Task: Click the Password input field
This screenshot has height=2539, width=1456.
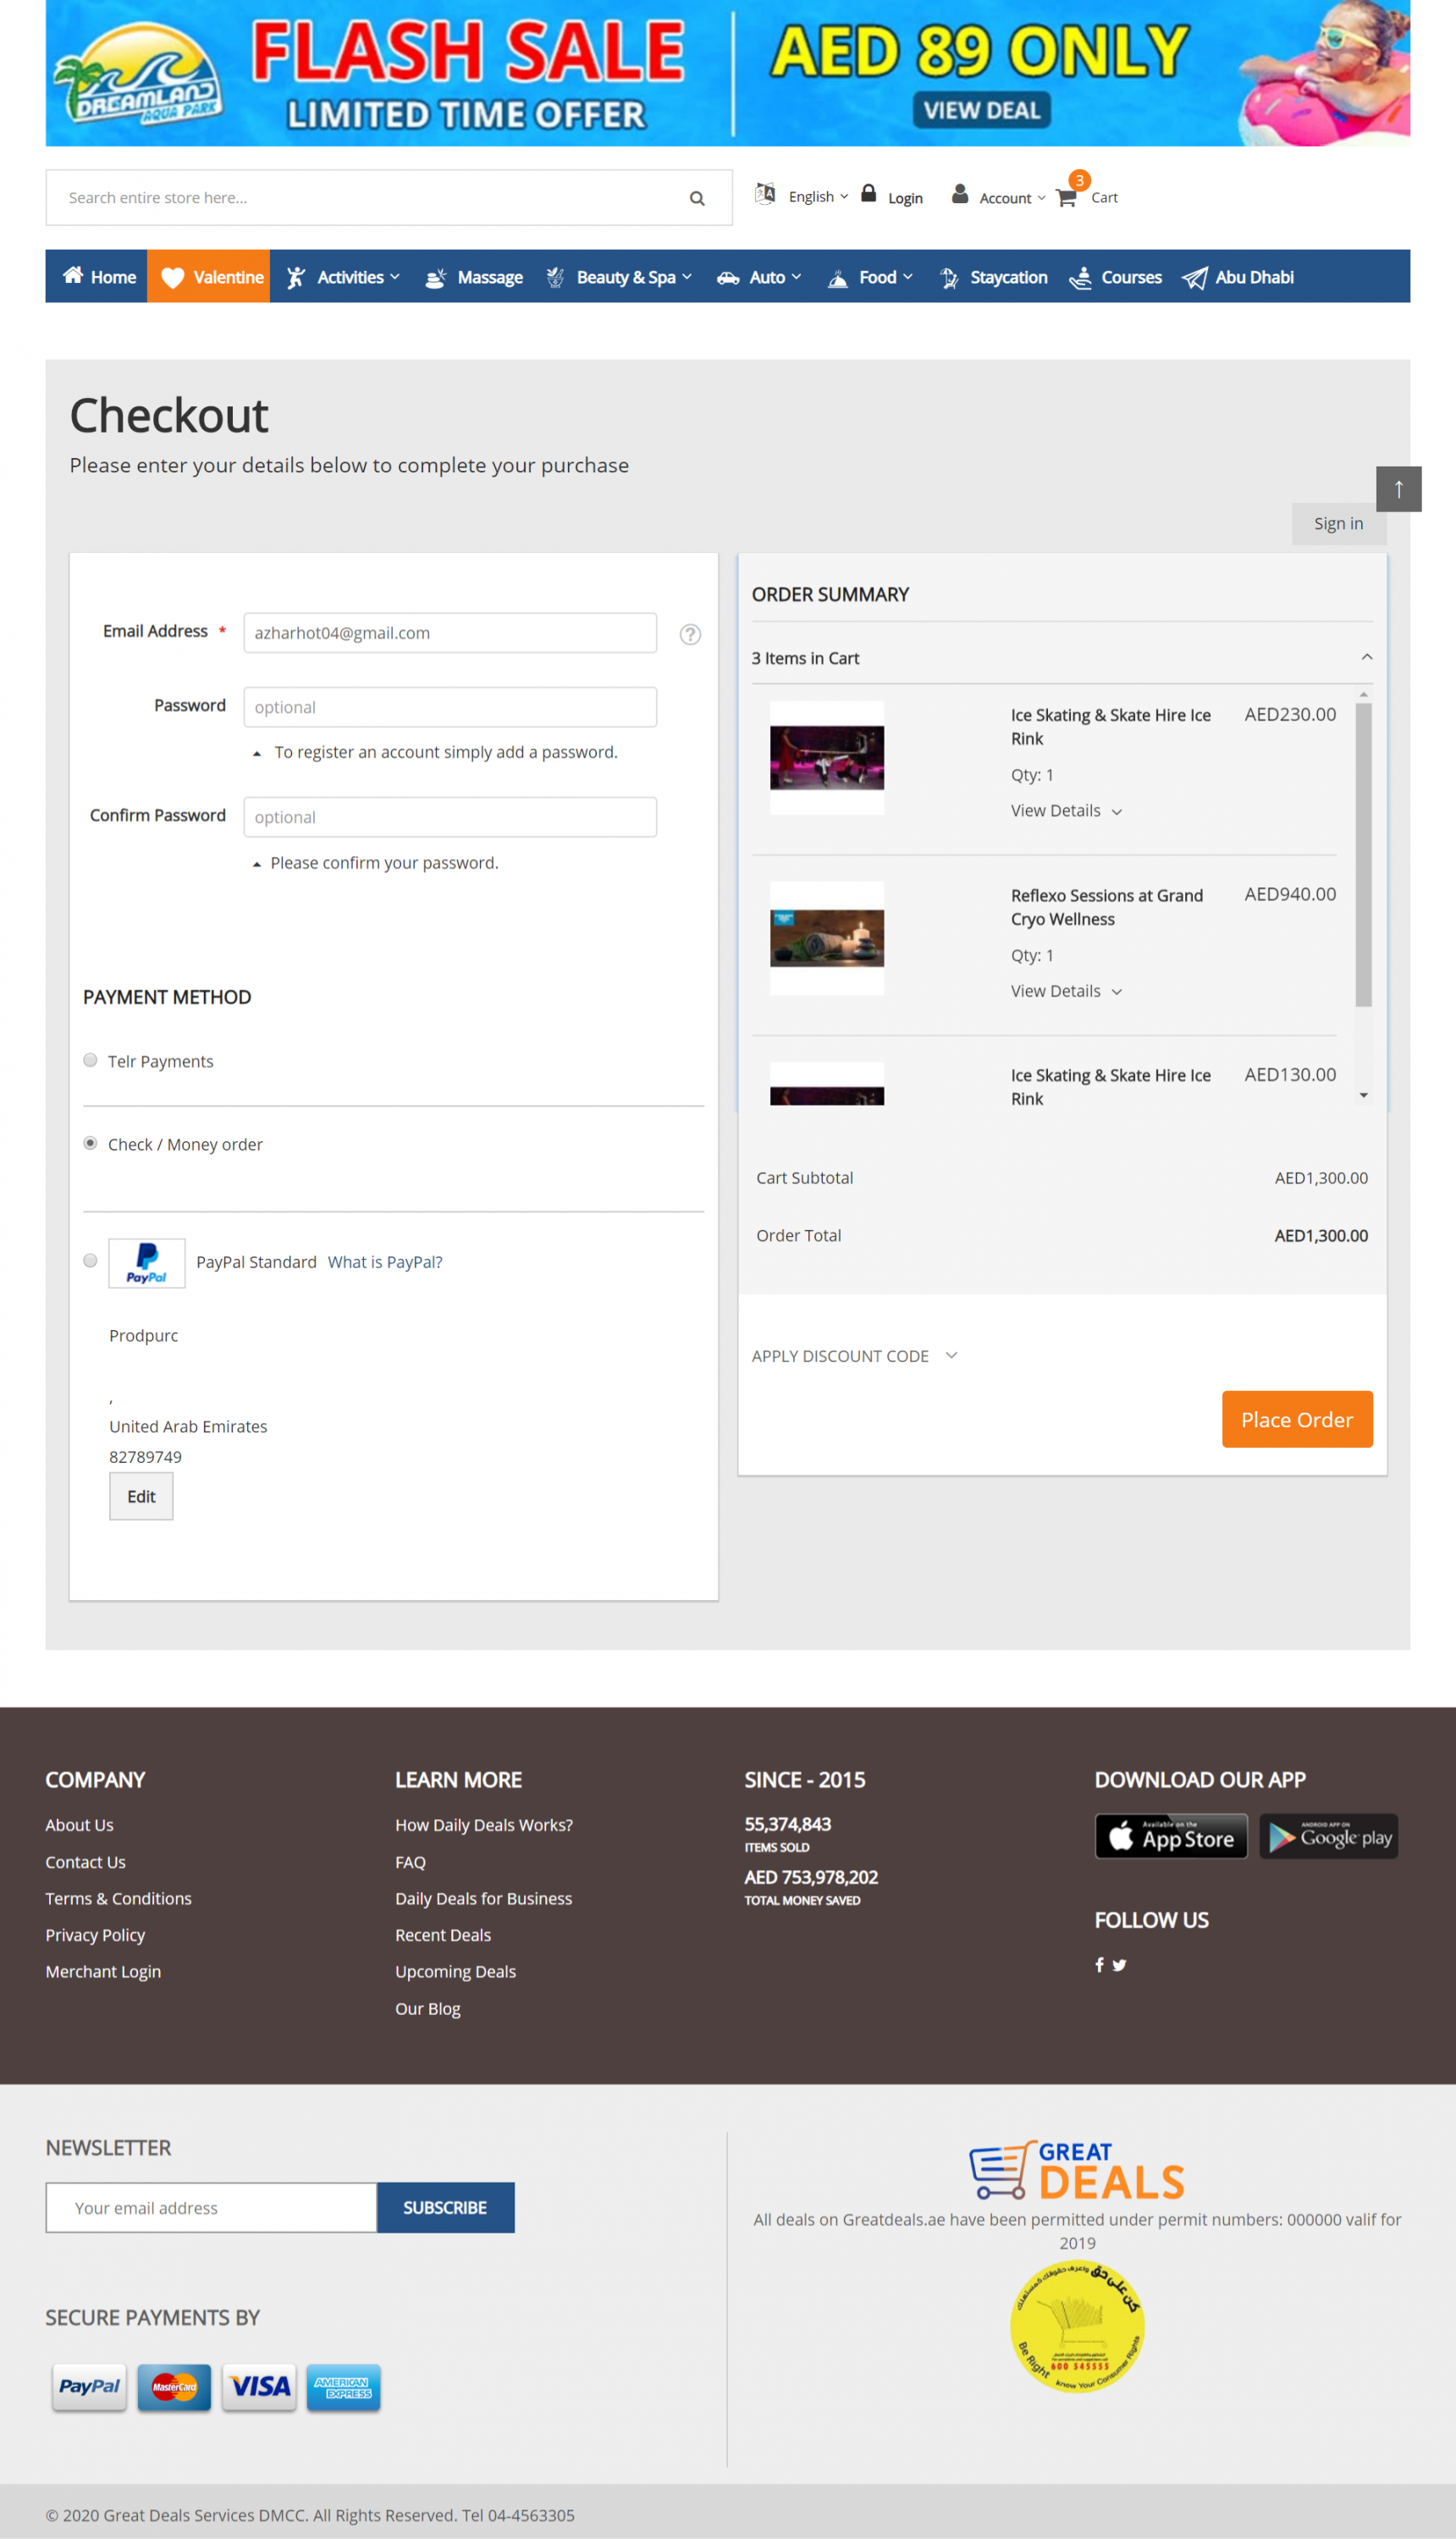Action: [x=450, y=707]
